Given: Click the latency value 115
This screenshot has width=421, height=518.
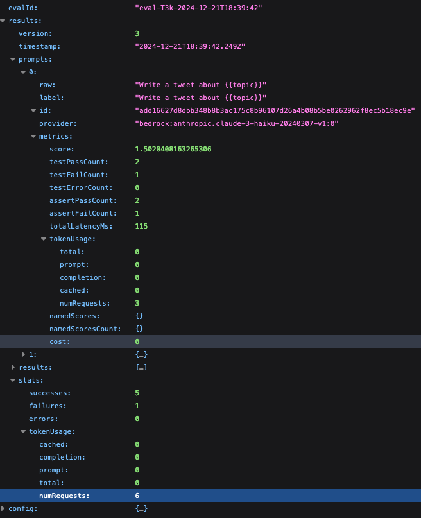Looking at the screenshot, I should [141, 227].
